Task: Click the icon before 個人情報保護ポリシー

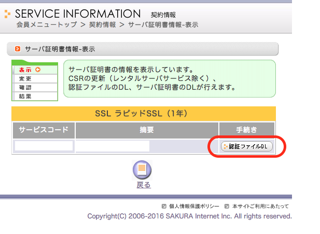Action: (x=164, y=206)
